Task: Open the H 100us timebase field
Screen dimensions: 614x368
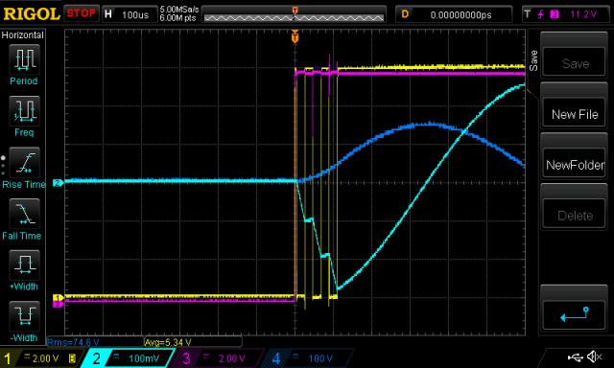Action: tap(130, 15)
